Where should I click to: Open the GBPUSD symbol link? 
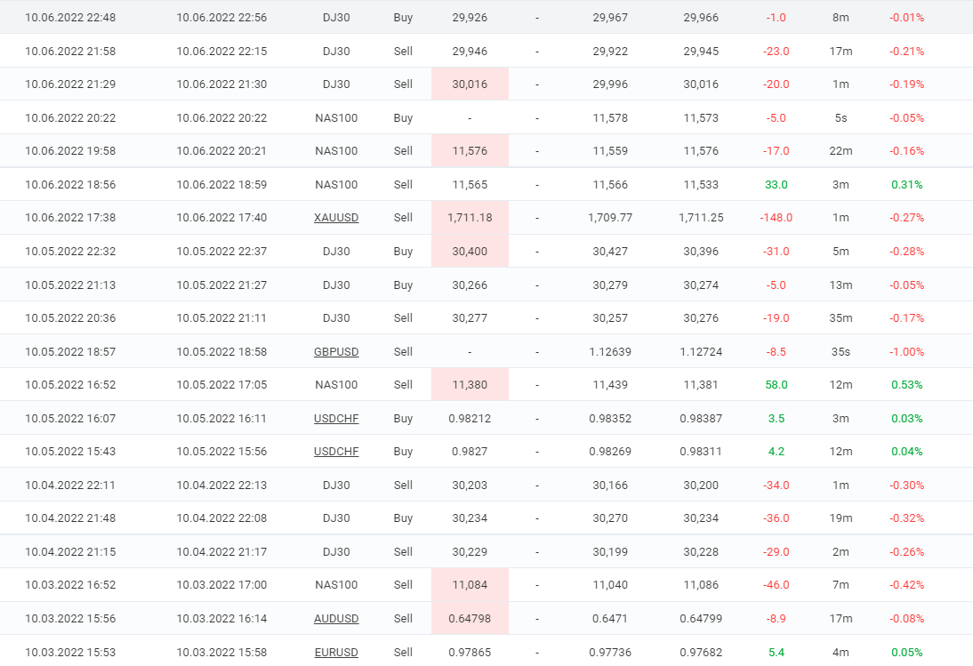click(x=336, y=352)
